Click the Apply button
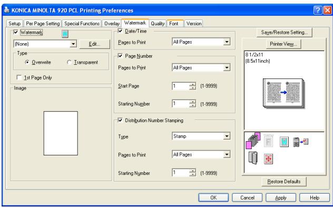The image size is (333, 207). point(281,198)
